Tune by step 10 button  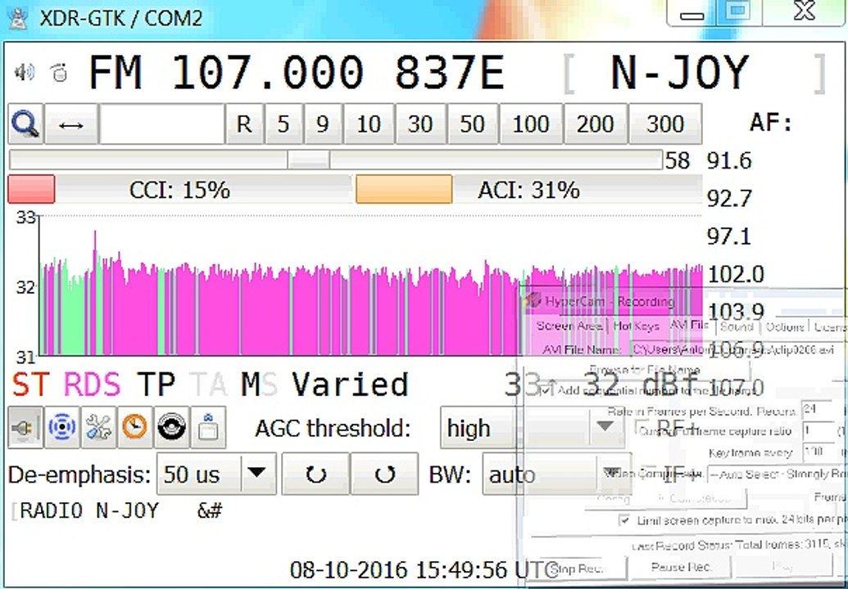(369, 124)
